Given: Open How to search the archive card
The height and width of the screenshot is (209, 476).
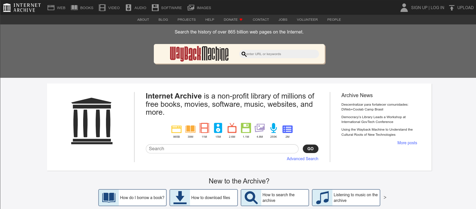Looking at the screenshot, I should [x=275, y=198].
